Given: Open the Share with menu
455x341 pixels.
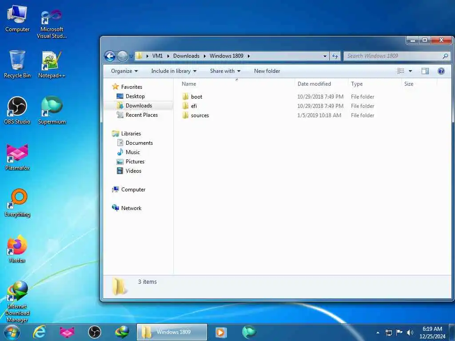Looking at the screenshot, I should tap(225, 71).
